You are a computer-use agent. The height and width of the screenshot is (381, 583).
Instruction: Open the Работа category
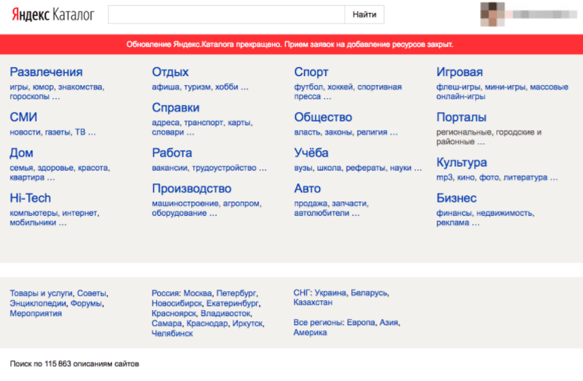coord(171,152)
